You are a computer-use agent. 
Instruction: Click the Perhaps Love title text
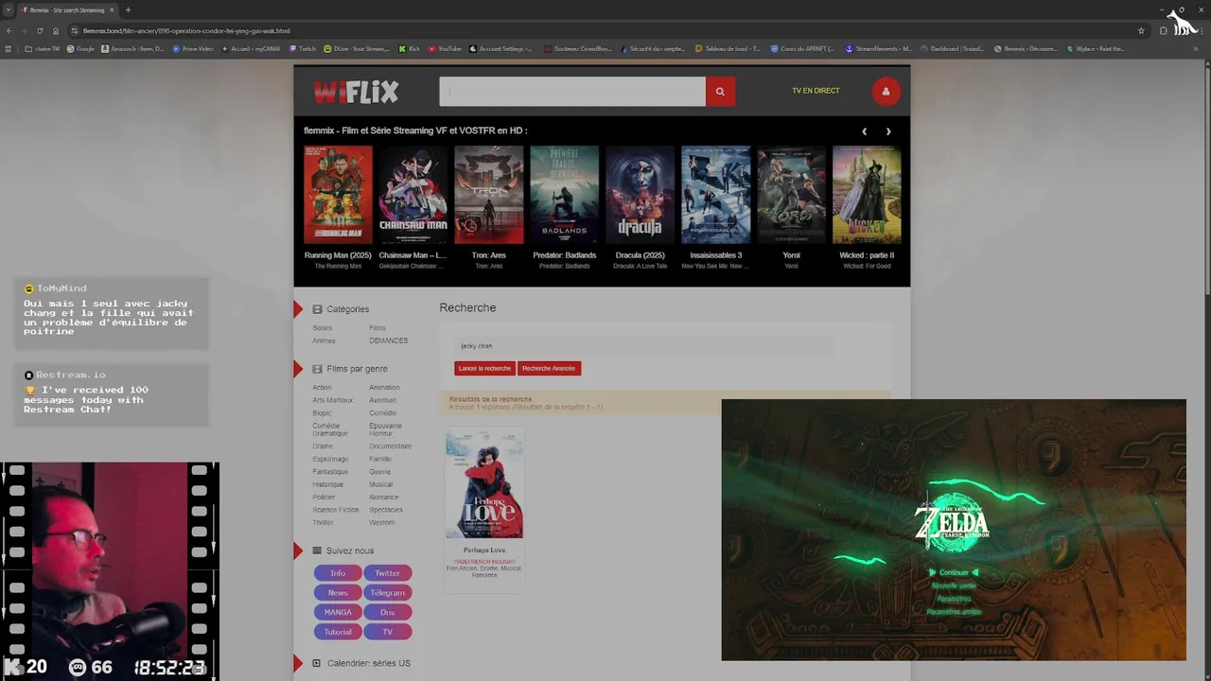pos(484,550)
